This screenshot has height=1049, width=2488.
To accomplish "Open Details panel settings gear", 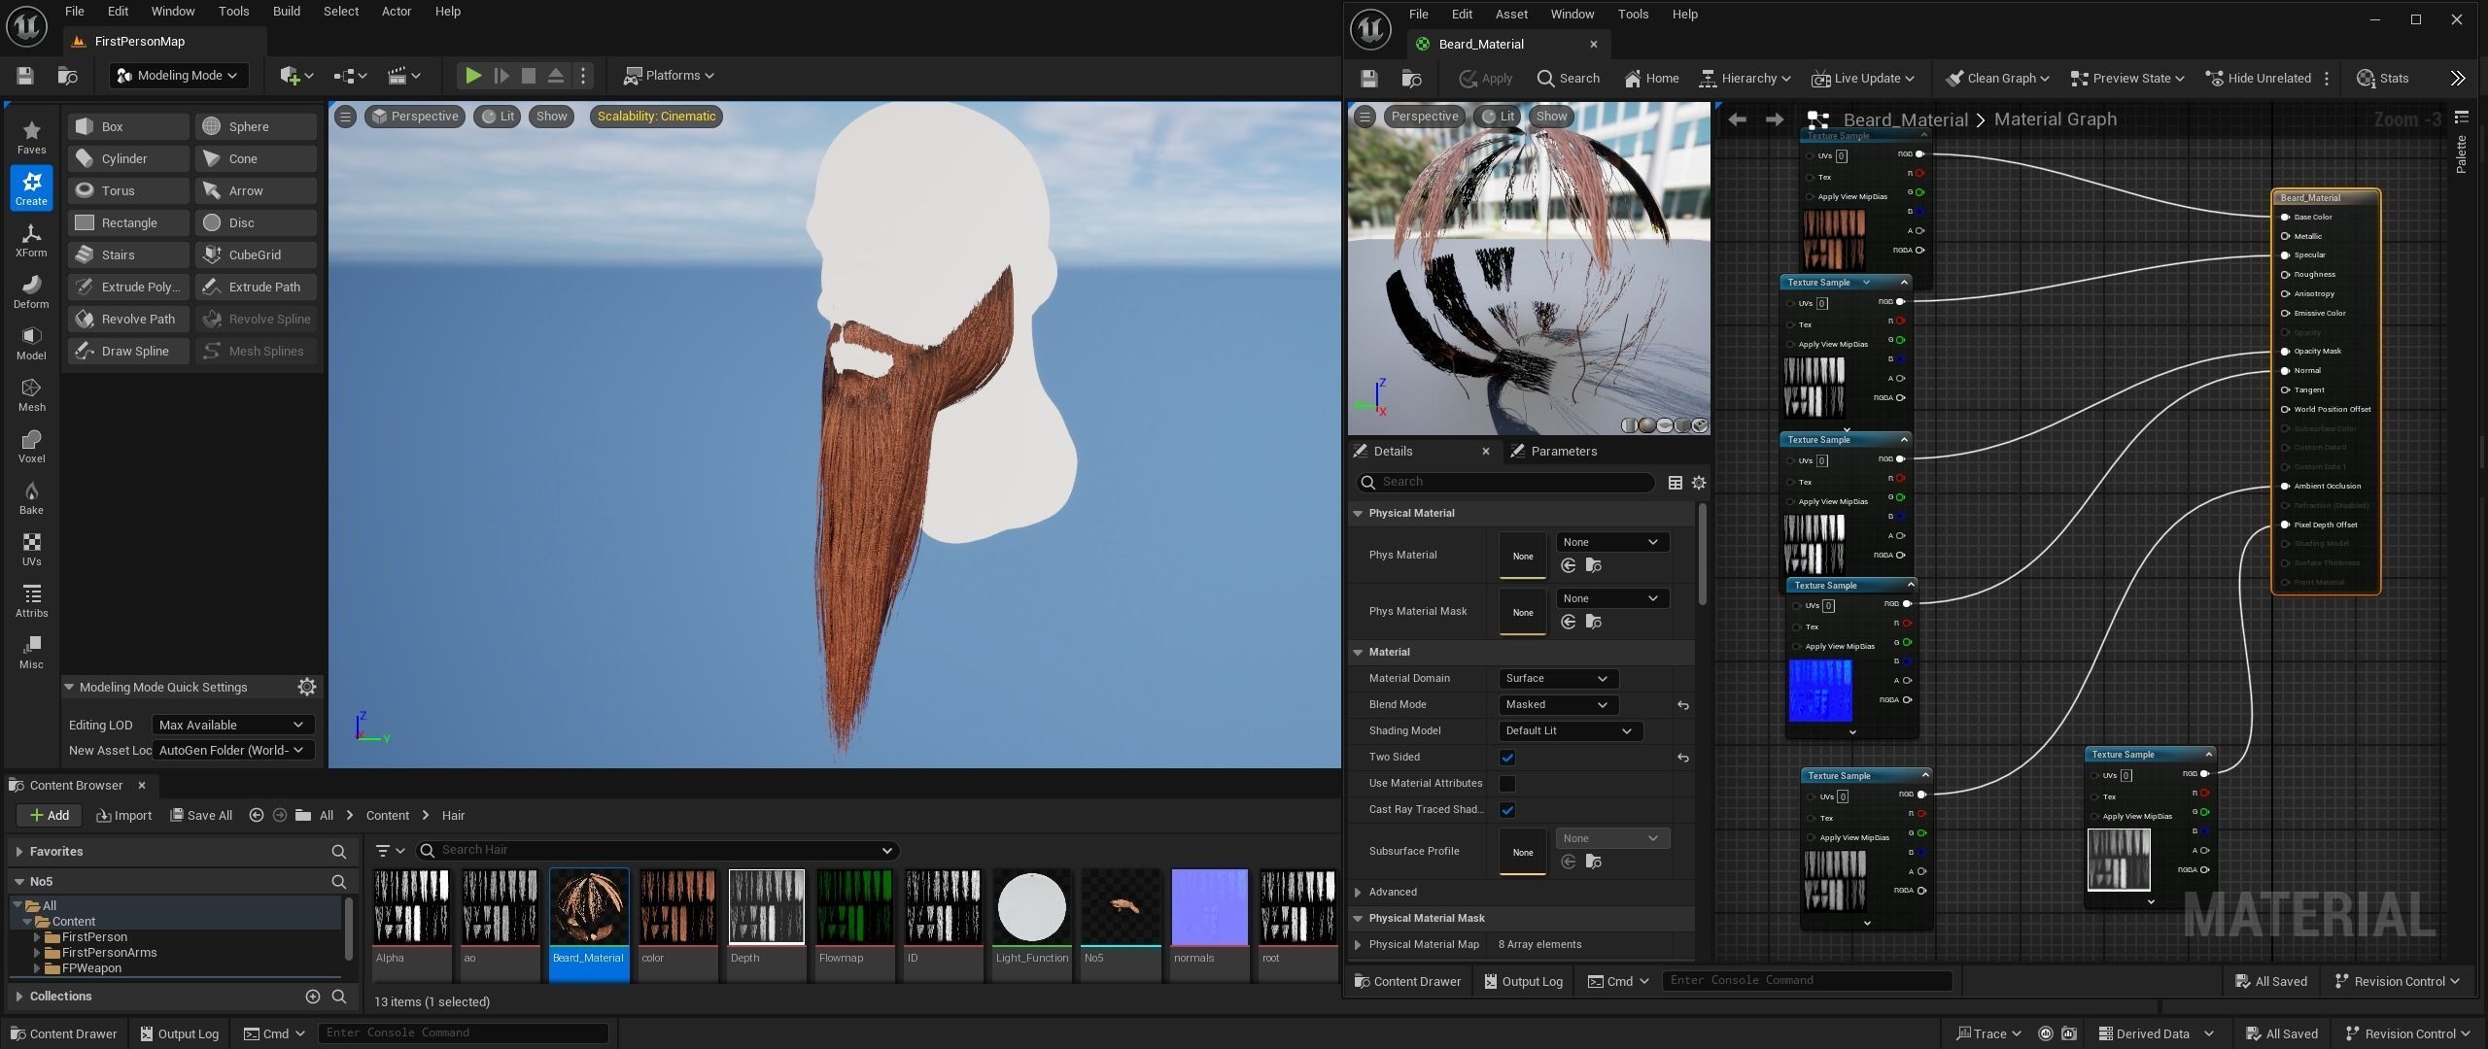I will 1699,482.
